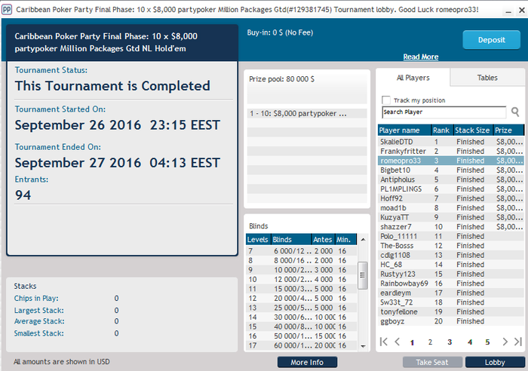The width and height of the screenshot is (528, 371).
Task: Click the blinds Levels column header
Action: (258, 239)
